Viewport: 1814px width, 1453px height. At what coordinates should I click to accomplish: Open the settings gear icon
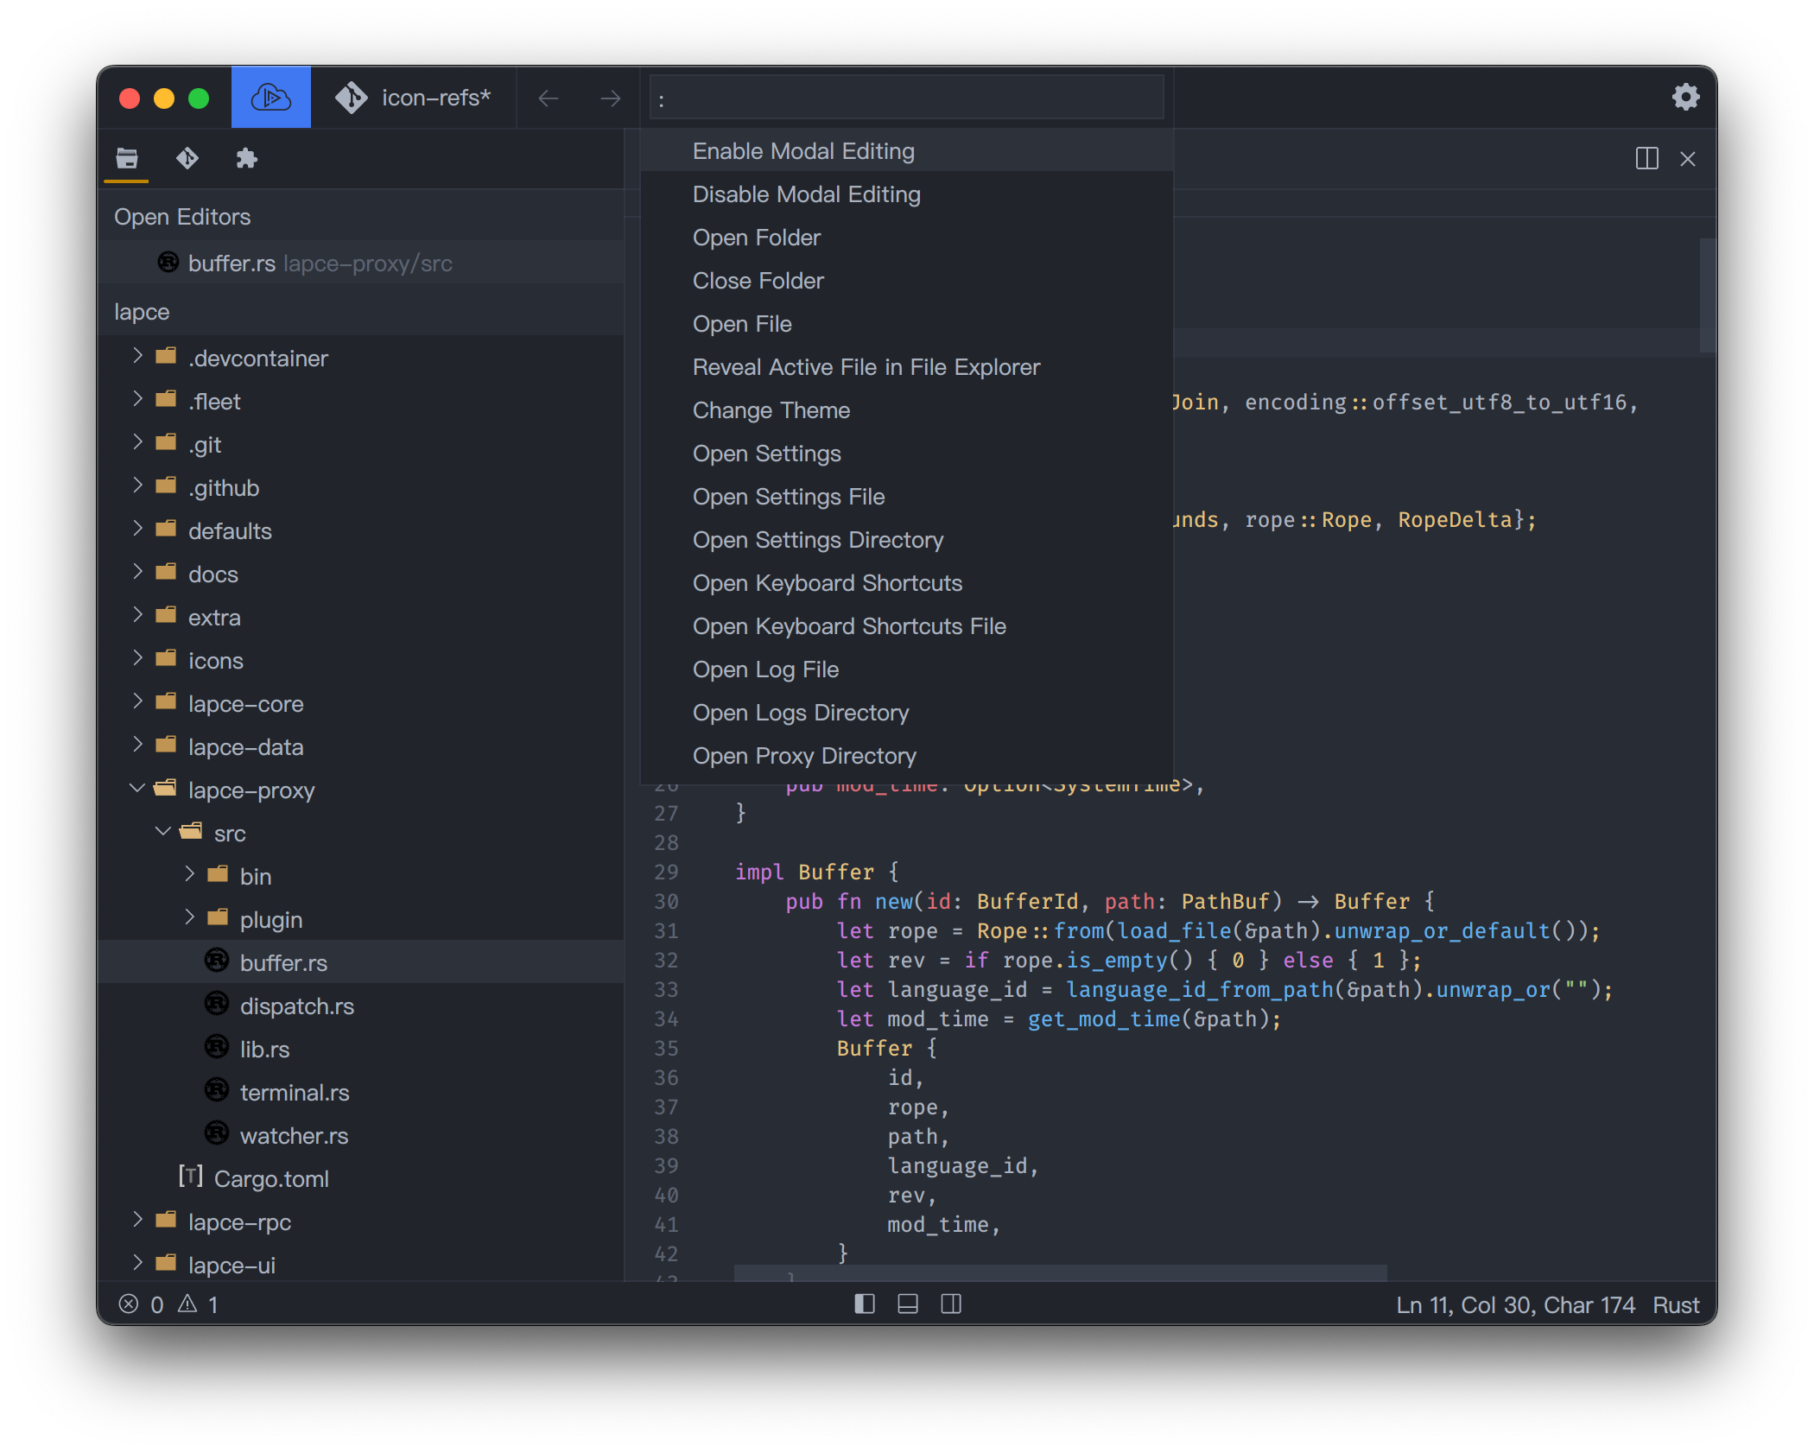point(1685,97)
